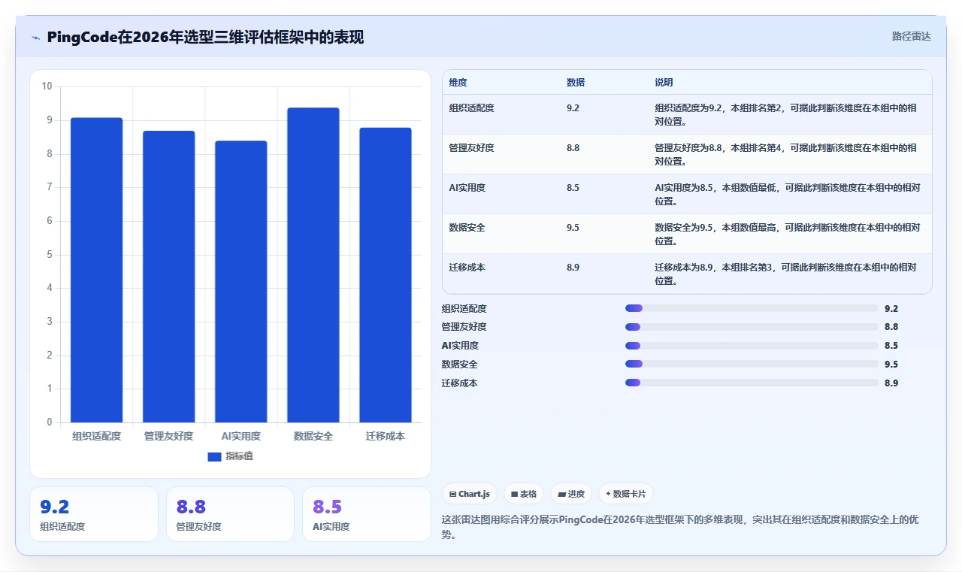Viewport: 962px width, 572px height.
Task: Select the 管理友好度 table row cell
Action: tap(471, 148)
